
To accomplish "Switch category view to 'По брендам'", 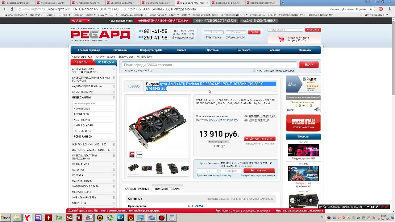I will [x=106, y=62].
